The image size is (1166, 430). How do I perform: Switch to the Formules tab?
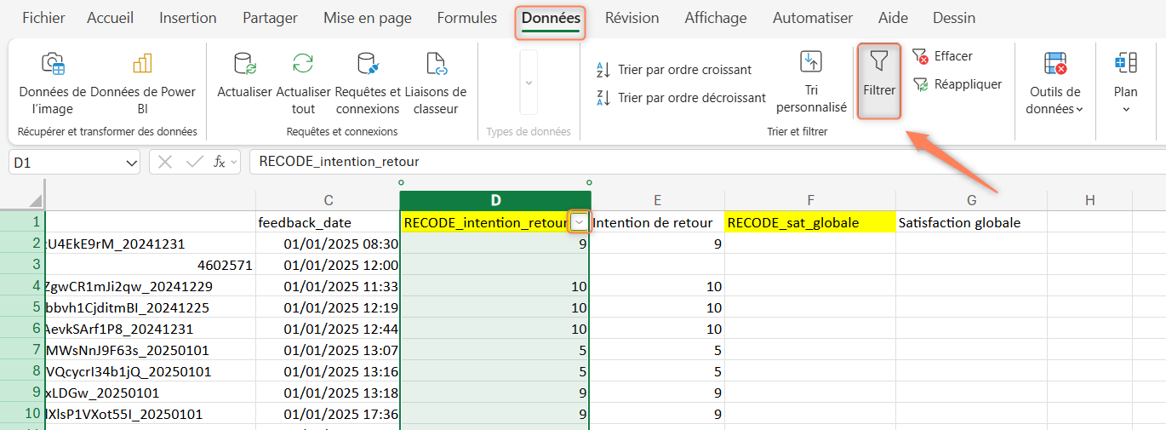(466, 18)
